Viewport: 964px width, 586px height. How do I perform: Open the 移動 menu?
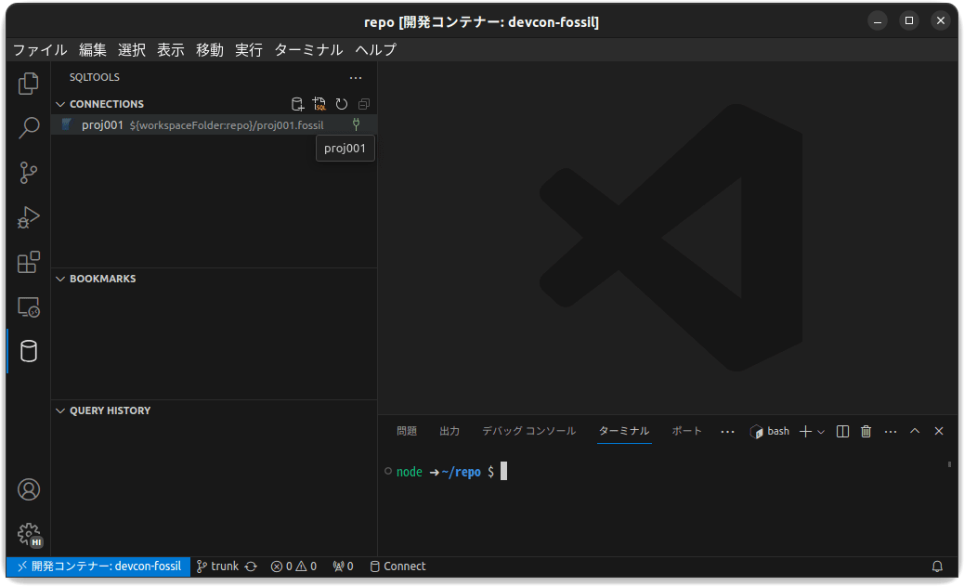click(x=210, y=50)
